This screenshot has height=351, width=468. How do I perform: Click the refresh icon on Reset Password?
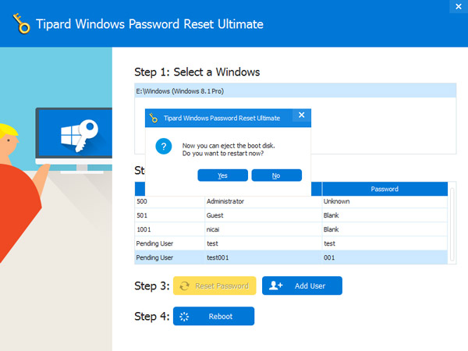point(184,286)
